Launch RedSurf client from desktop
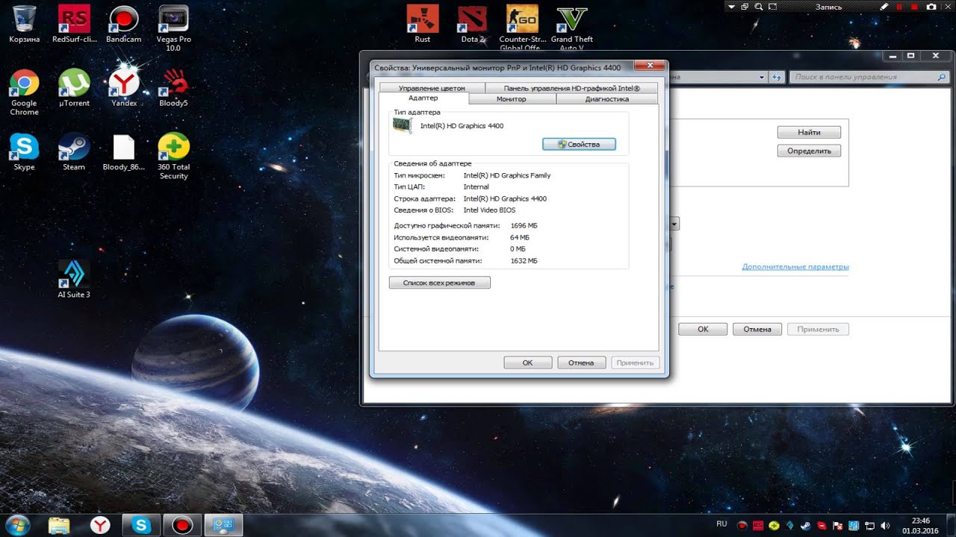Screen dimensions: 956x537 (x=74, y=24)
